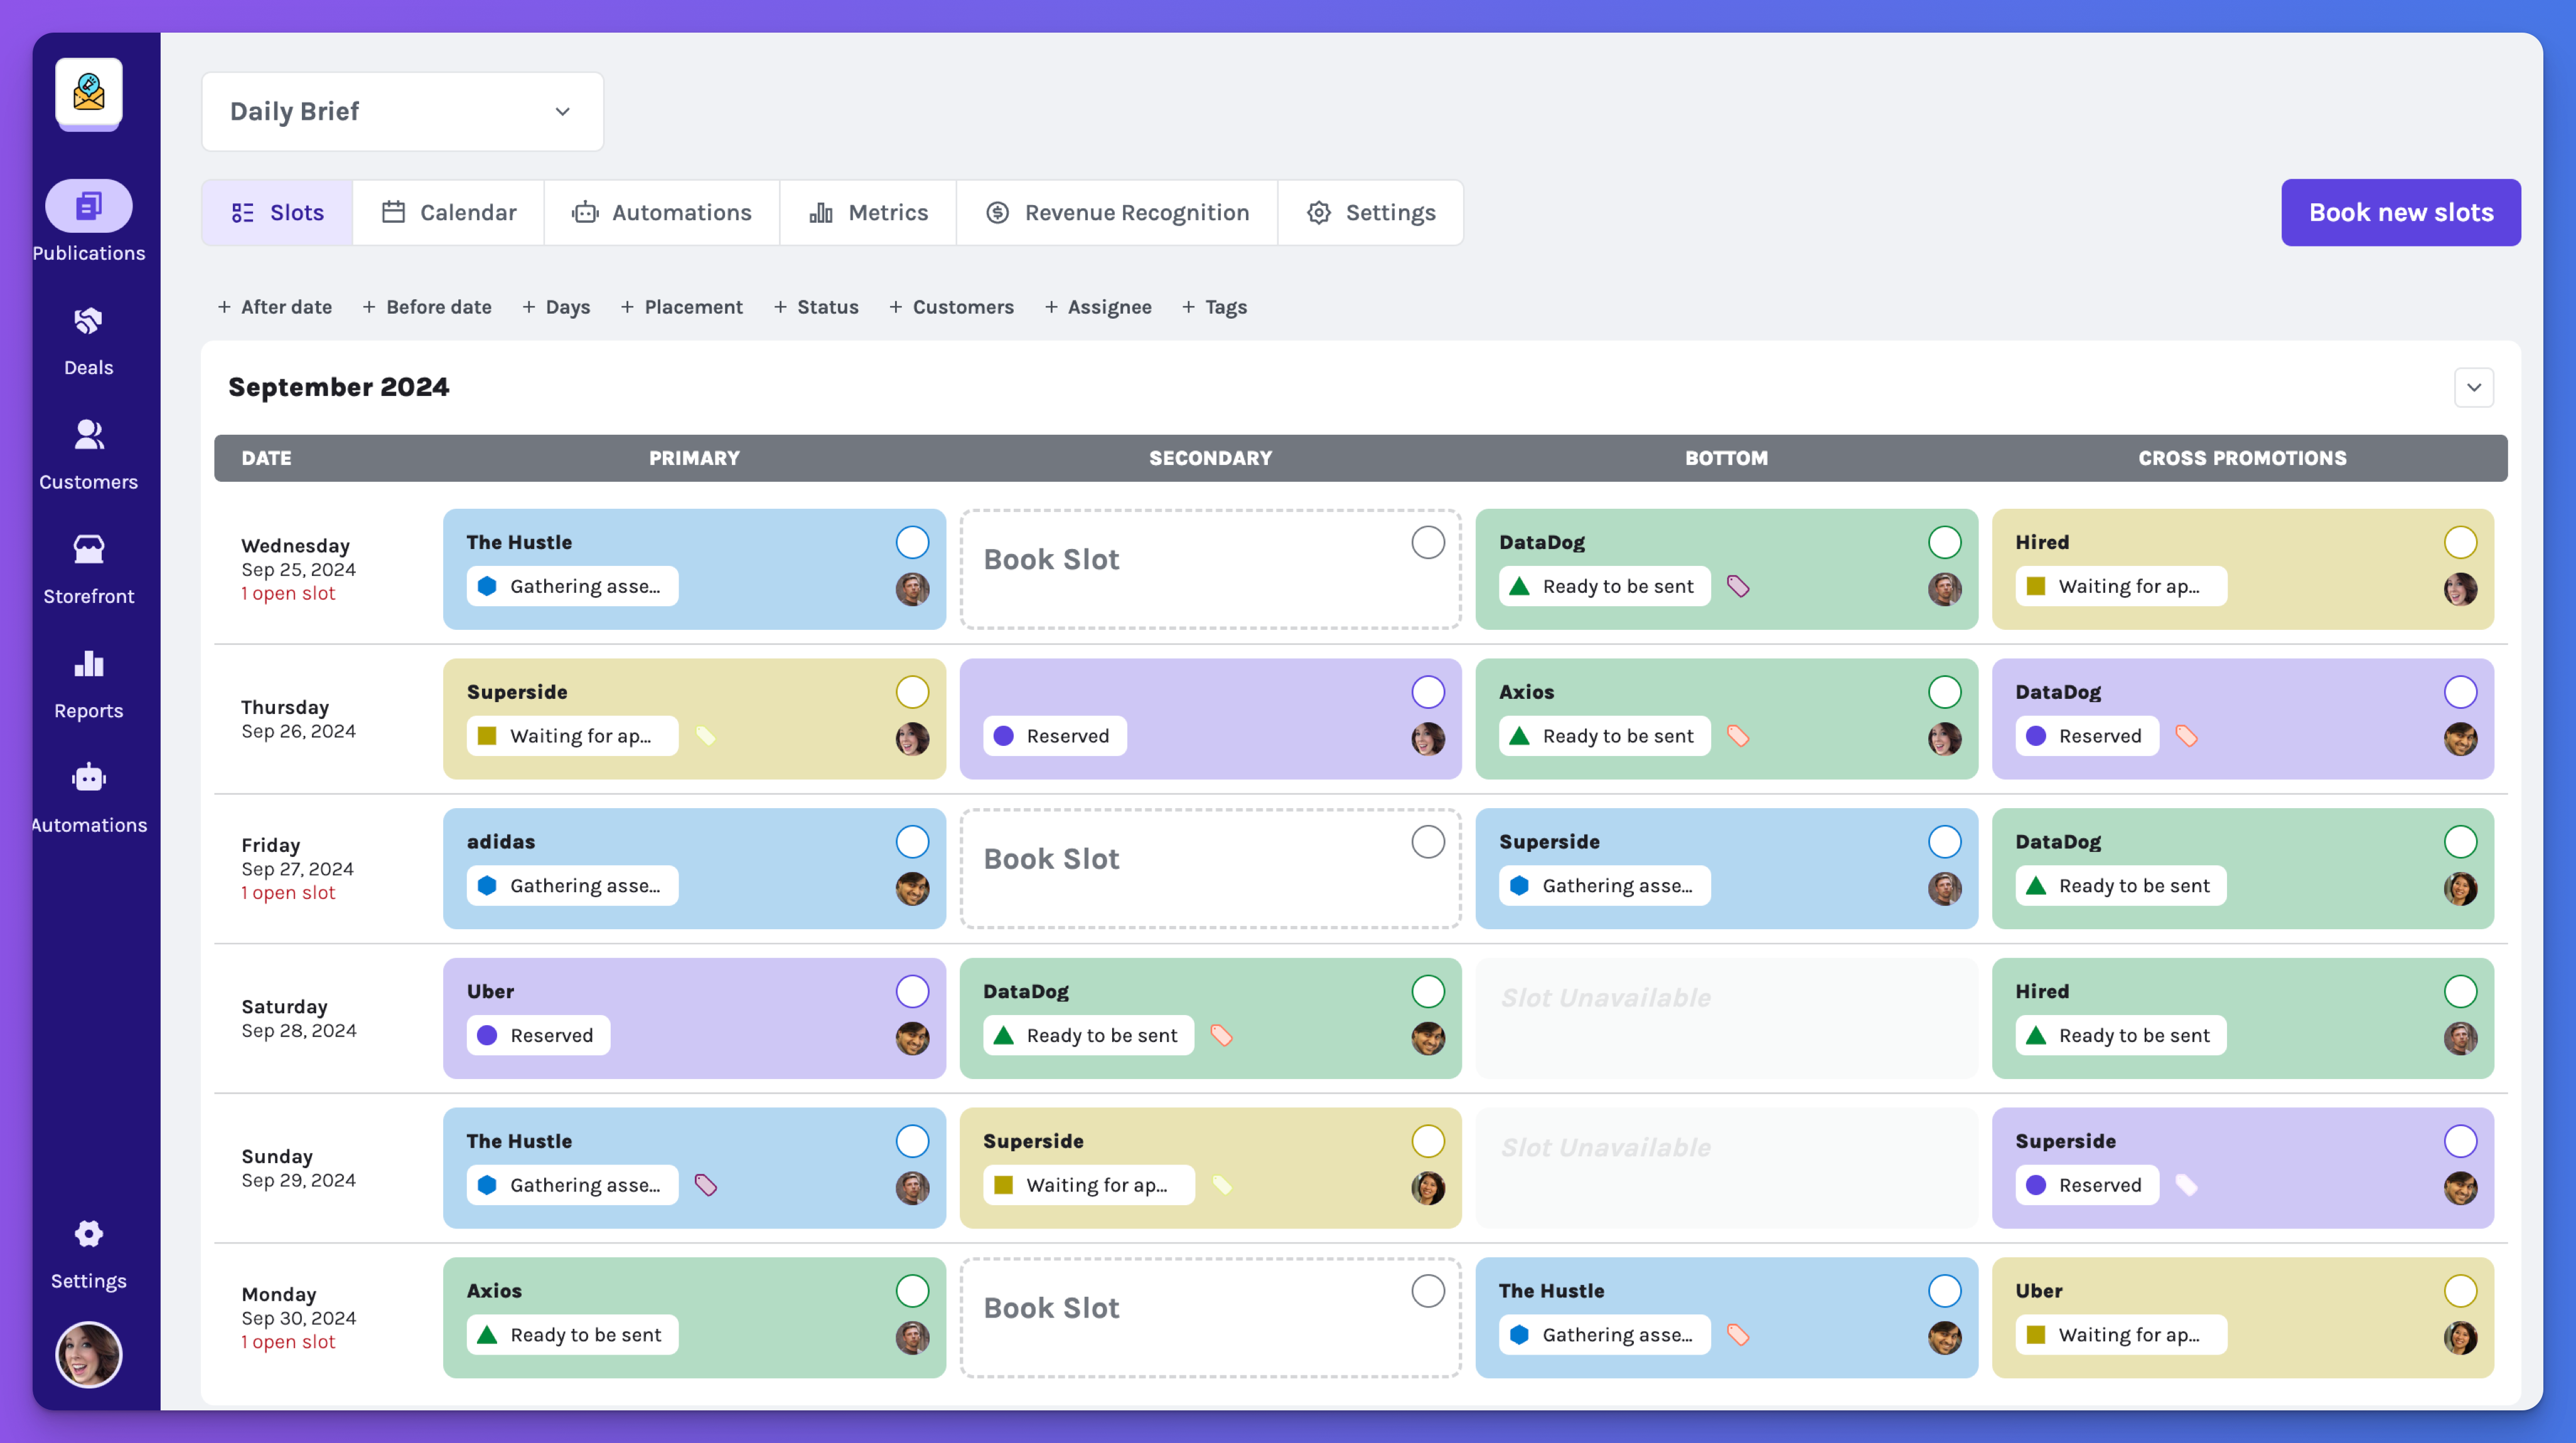Click assignee avatar on Friday DataDog Cross Promotions slot
Image resolution: width=2576 pixels, height=1443 pixels.
click(2460, 890)
